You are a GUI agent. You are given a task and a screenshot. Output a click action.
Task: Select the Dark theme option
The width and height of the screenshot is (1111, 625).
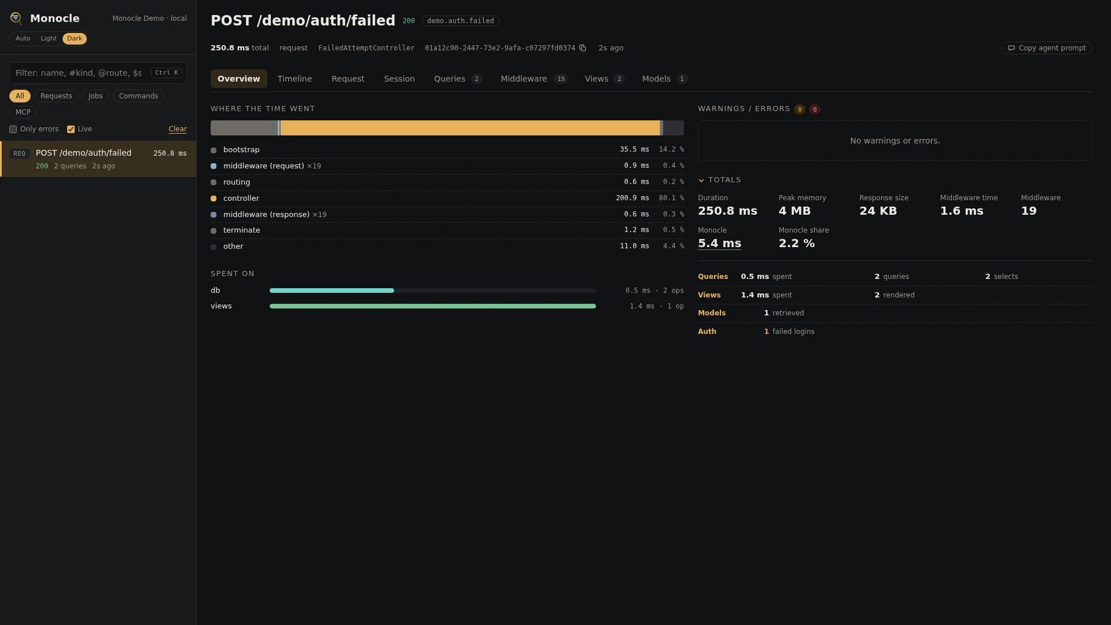[x=75, y=39]
